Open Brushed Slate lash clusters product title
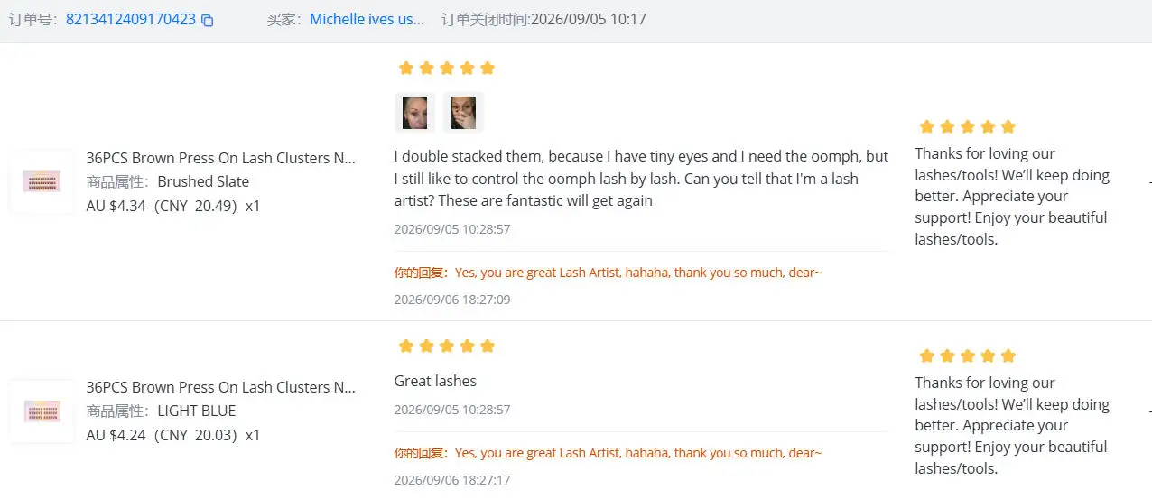Screen dimensions: 1152x499 [221, 158]
